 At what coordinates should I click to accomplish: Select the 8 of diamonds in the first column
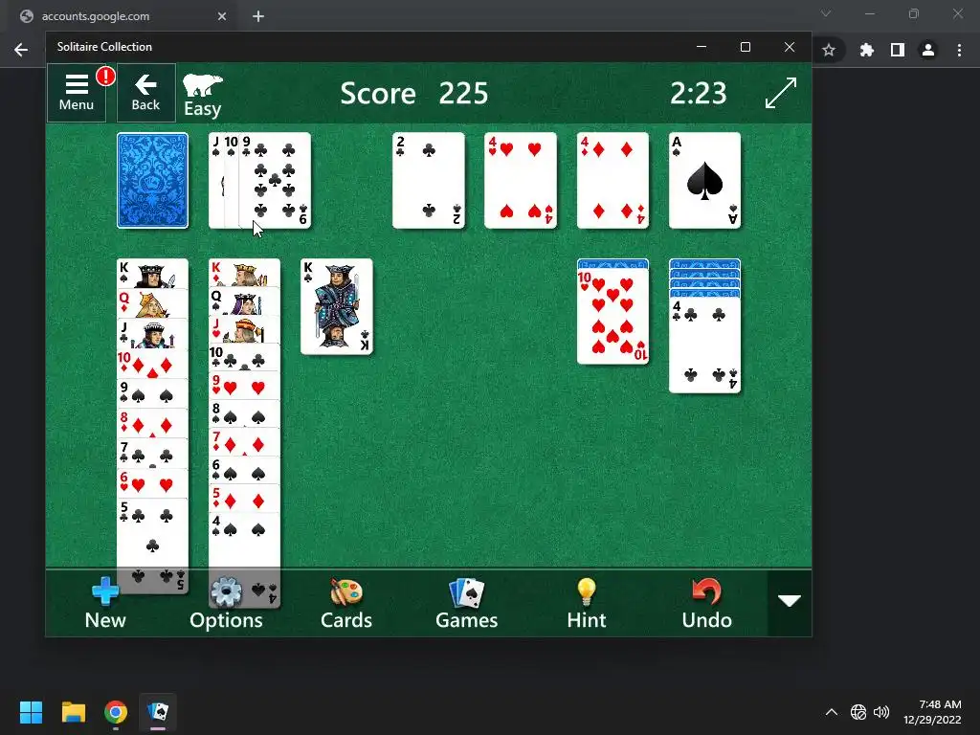[x=152, y=424]
